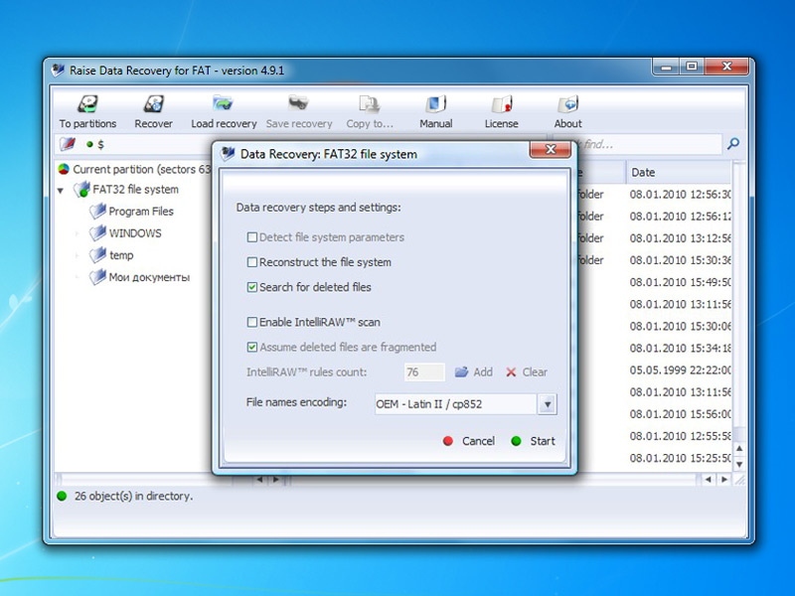Click the green status bar indicator
The height and width of the screenshot is (596, 795).
pos(62,496)
